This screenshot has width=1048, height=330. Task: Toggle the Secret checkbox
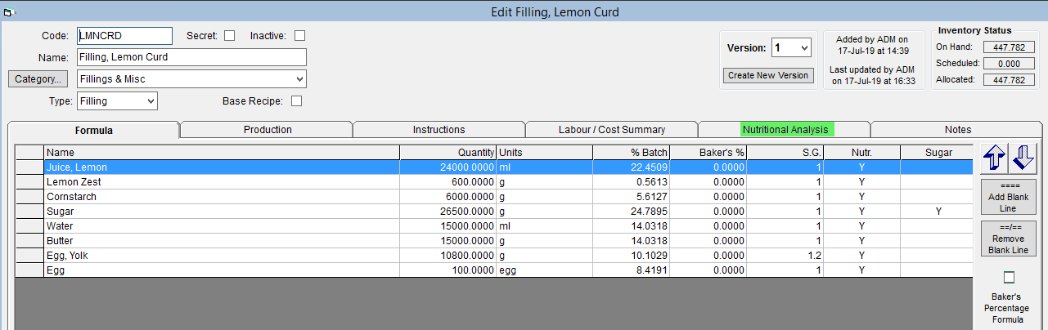[229, 35]
